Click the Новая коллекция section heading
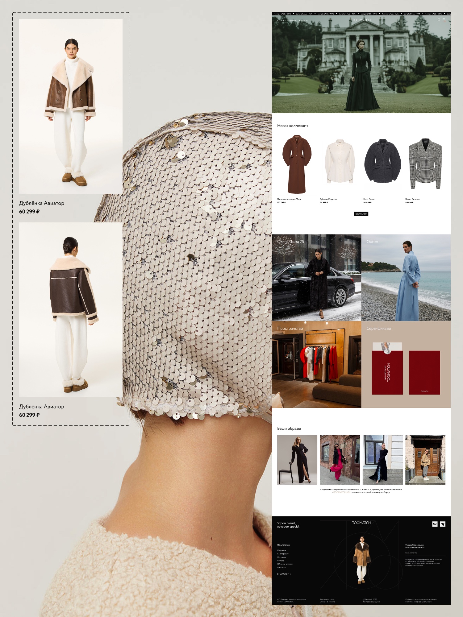This screenshot has height=617, width=463. coord(293,126)
